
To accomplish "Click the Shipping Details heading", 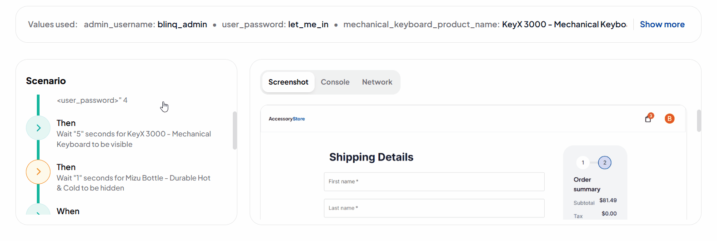I will 371,157.
